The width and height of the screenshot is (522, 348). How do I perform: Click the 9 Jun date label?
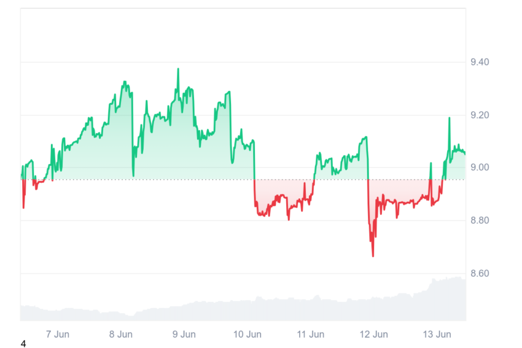184,334
